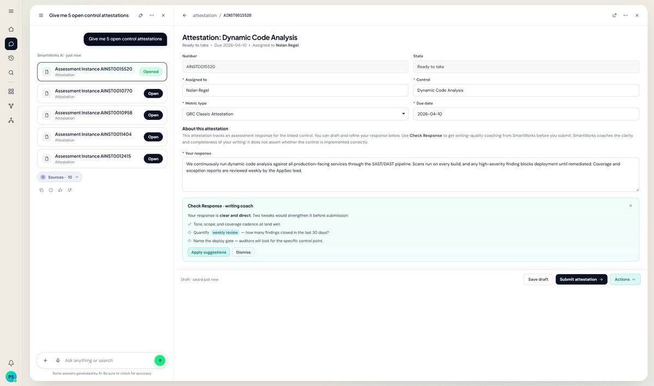Close the Check Response writing coach

(x=631, y=206)
